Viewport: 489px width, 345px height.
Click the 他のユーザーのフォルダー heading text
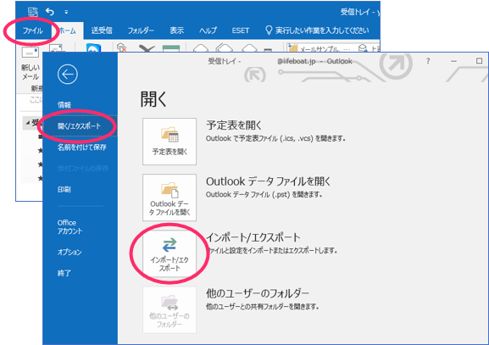[x=258, y=293]
